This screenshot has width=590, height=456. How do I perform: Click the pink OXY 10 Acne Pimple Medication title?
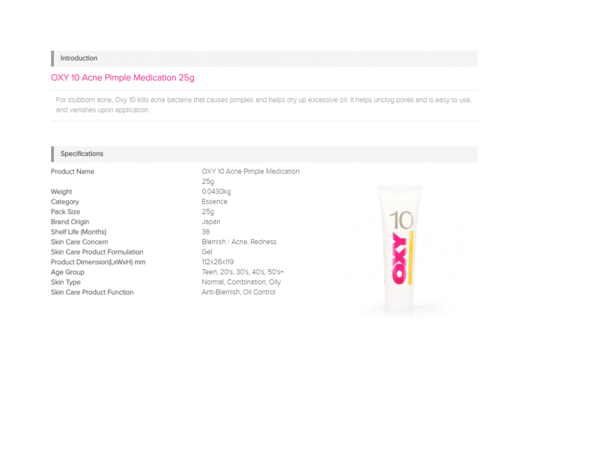click(x=122, y=78)
